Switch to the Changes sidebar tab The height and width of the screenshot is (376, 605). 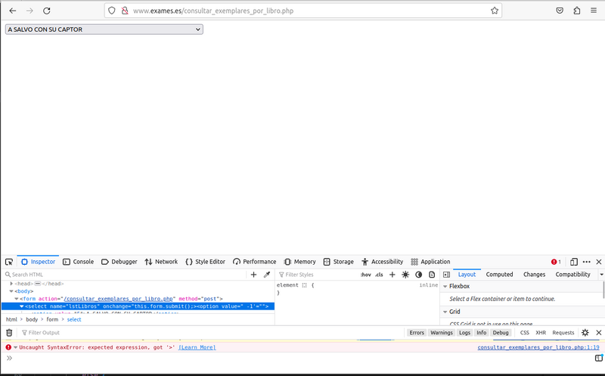pos(534,275)
